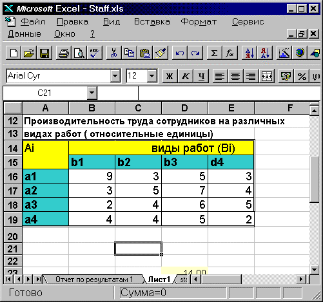Image resolution: width=323 pixels, height=302 pixels.
Task: Open the Function Wizard fx icon
Action: 230,53
